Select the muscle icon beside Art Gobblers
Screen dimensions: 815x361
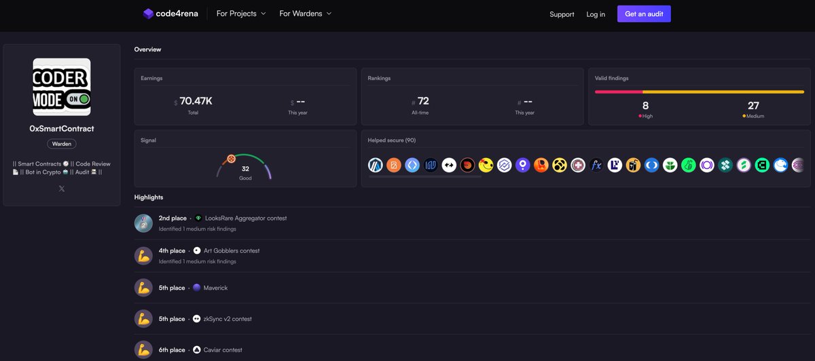pyautogui.click(x=143, y=255)
